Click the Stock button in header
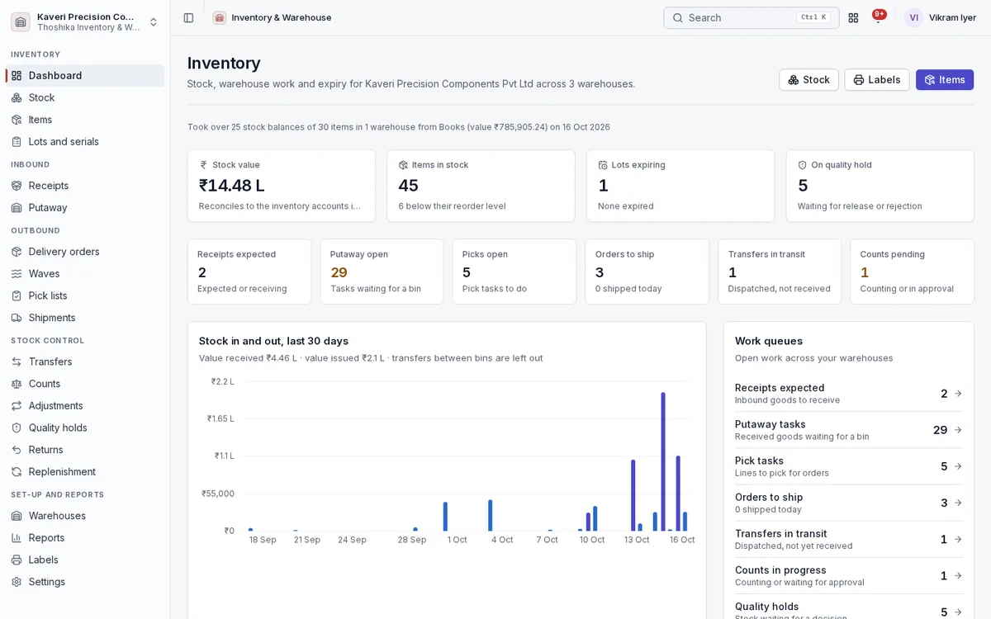Viewport: 991px width, 619px height. 808,80
